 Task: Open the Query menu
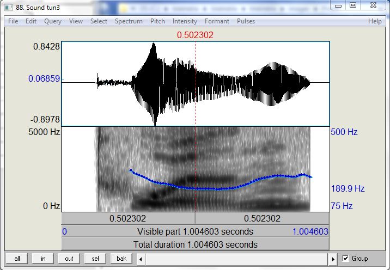(x=53, y=21)
